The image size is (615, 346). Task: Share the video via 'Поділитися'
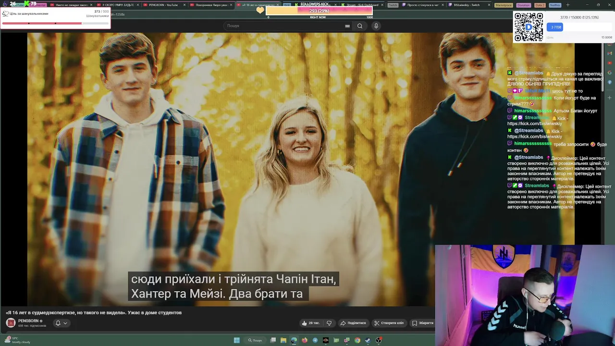tap(353, 323)
